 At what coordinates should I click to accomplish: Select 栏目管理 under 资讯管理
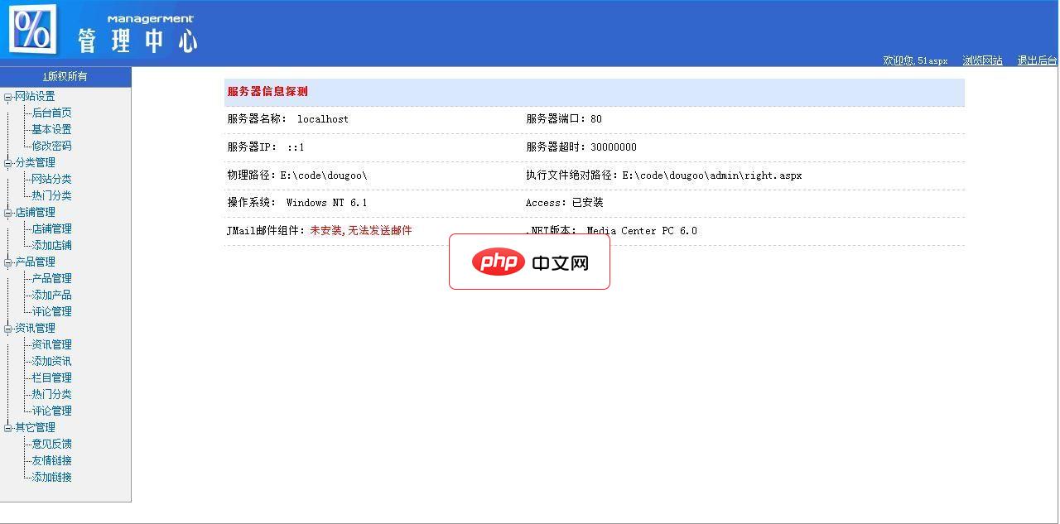coord(50,377)
